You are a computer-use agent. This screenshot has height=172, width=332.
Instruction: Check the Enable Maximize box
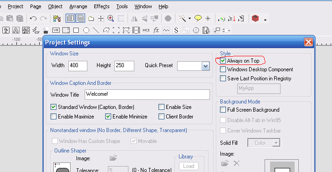(53, 117)
